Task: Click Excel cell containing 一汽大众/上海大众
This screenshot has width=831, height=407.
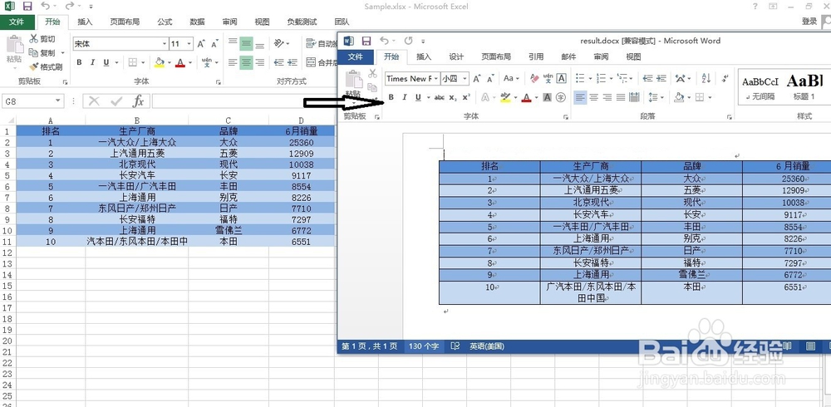Action: pyautogui.click(x=137, y=142)
